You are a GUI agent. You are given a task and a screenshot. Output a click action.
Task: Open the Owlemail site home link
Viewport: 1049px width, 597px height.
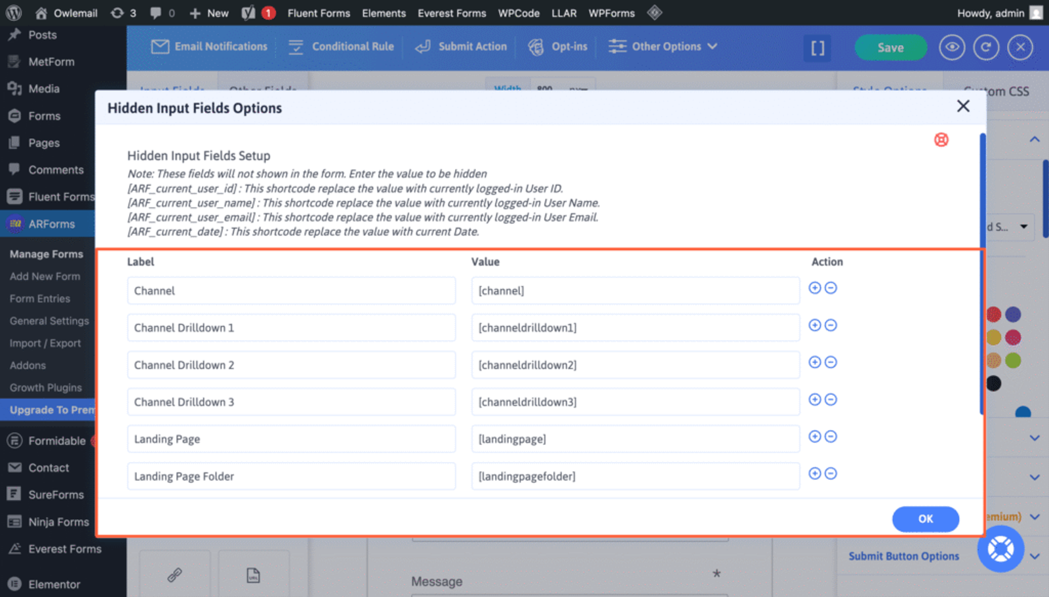[66, 13]
